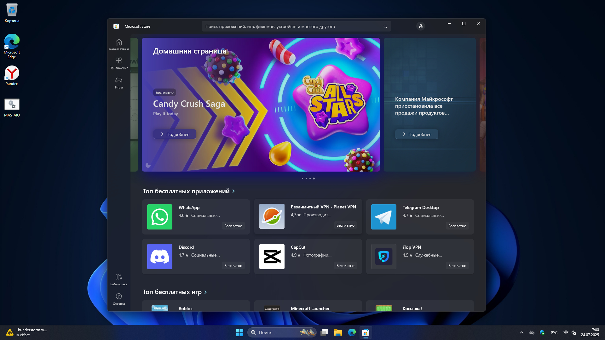This screenshot has height=340, width=605.
Task: Click Подробнее on the Microsoft sales banner
Action: (416, 134)
